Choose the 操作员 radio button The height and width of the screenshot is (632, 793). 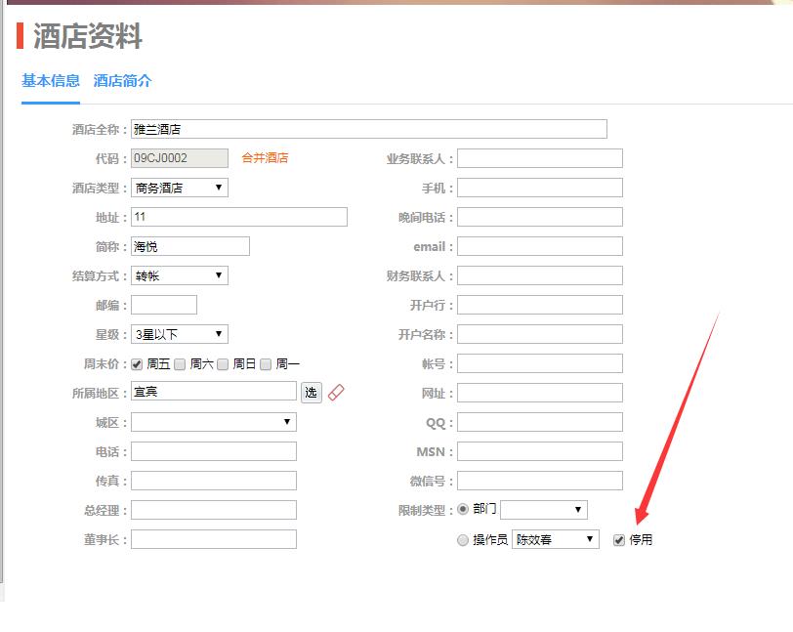coord(463,540)
